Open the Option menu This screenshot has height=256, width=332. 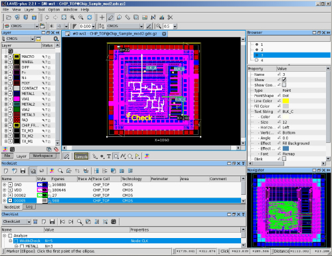(x=54, y=9)
